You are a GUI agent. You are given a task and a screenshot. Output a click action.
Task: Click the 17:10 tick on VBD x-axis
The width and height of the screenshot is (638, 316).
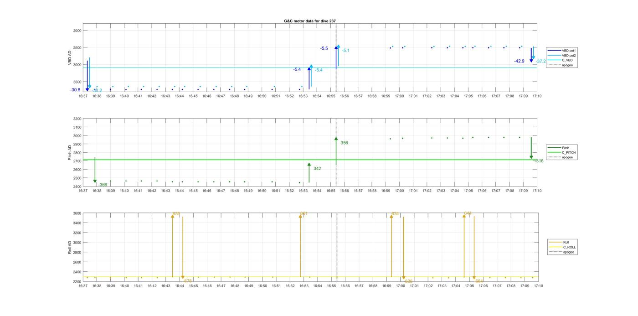pyautogui.click(x=537, y=96)
